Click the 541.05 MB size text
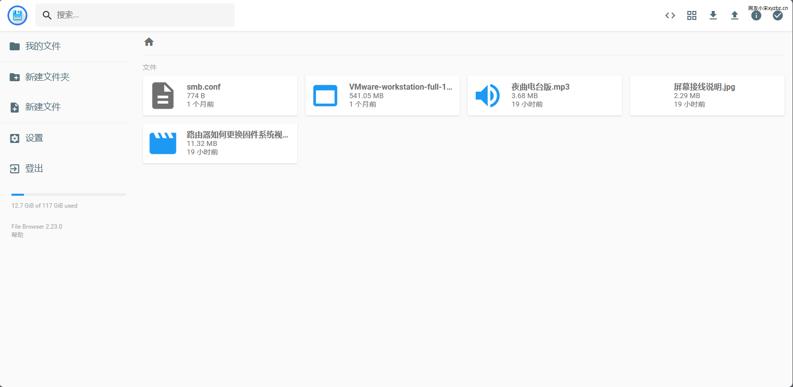The height and width of the screenshot is (387, 793). point(366,96)
